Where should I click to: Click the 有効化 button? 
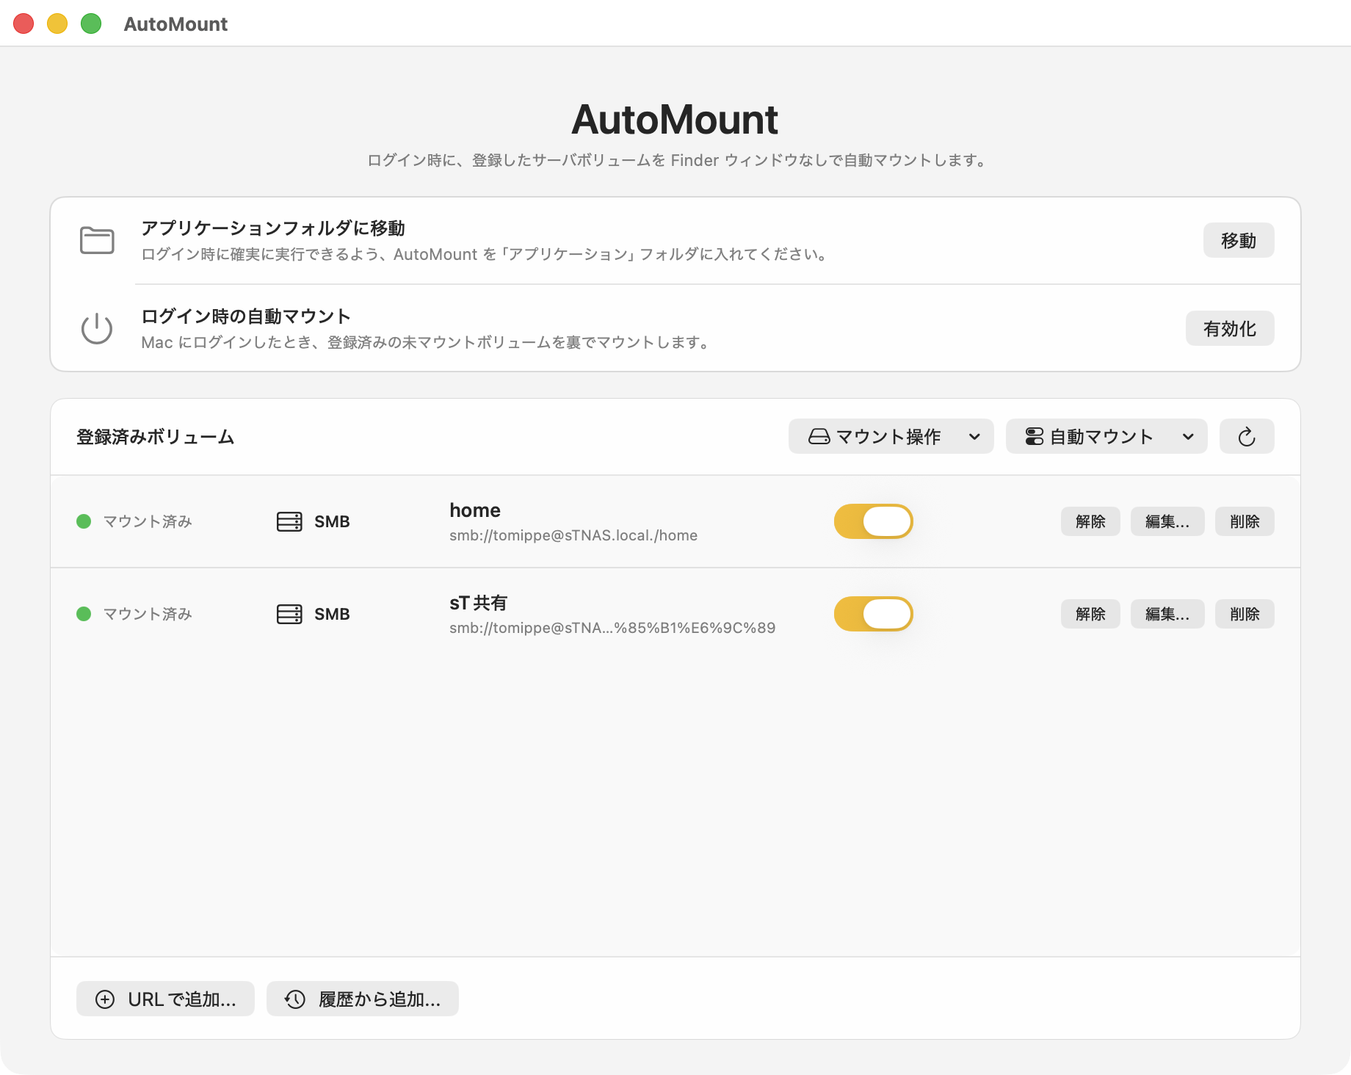[x=1230, y=328]
